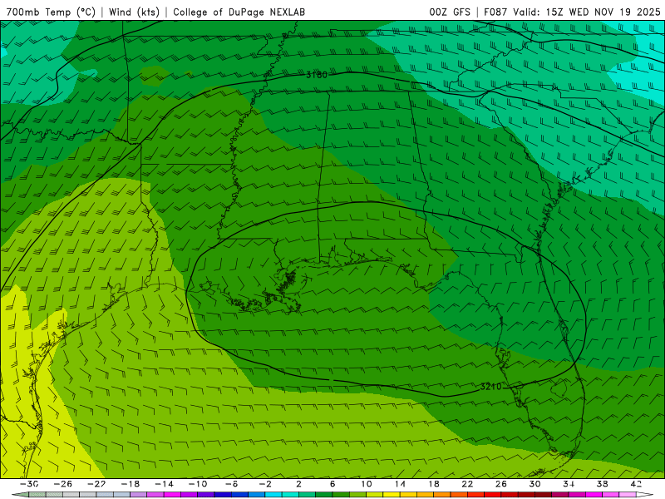Image resolution: width=665 pixels, height=499 pixels.
Task: Click the 38 value on the color scale
Action: tap(602, 484)
